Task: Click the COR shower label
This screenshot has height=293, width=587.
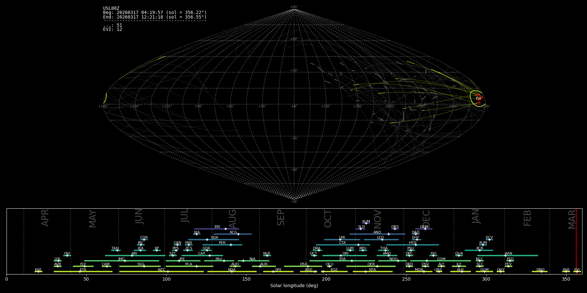Action: pos(144,237)
